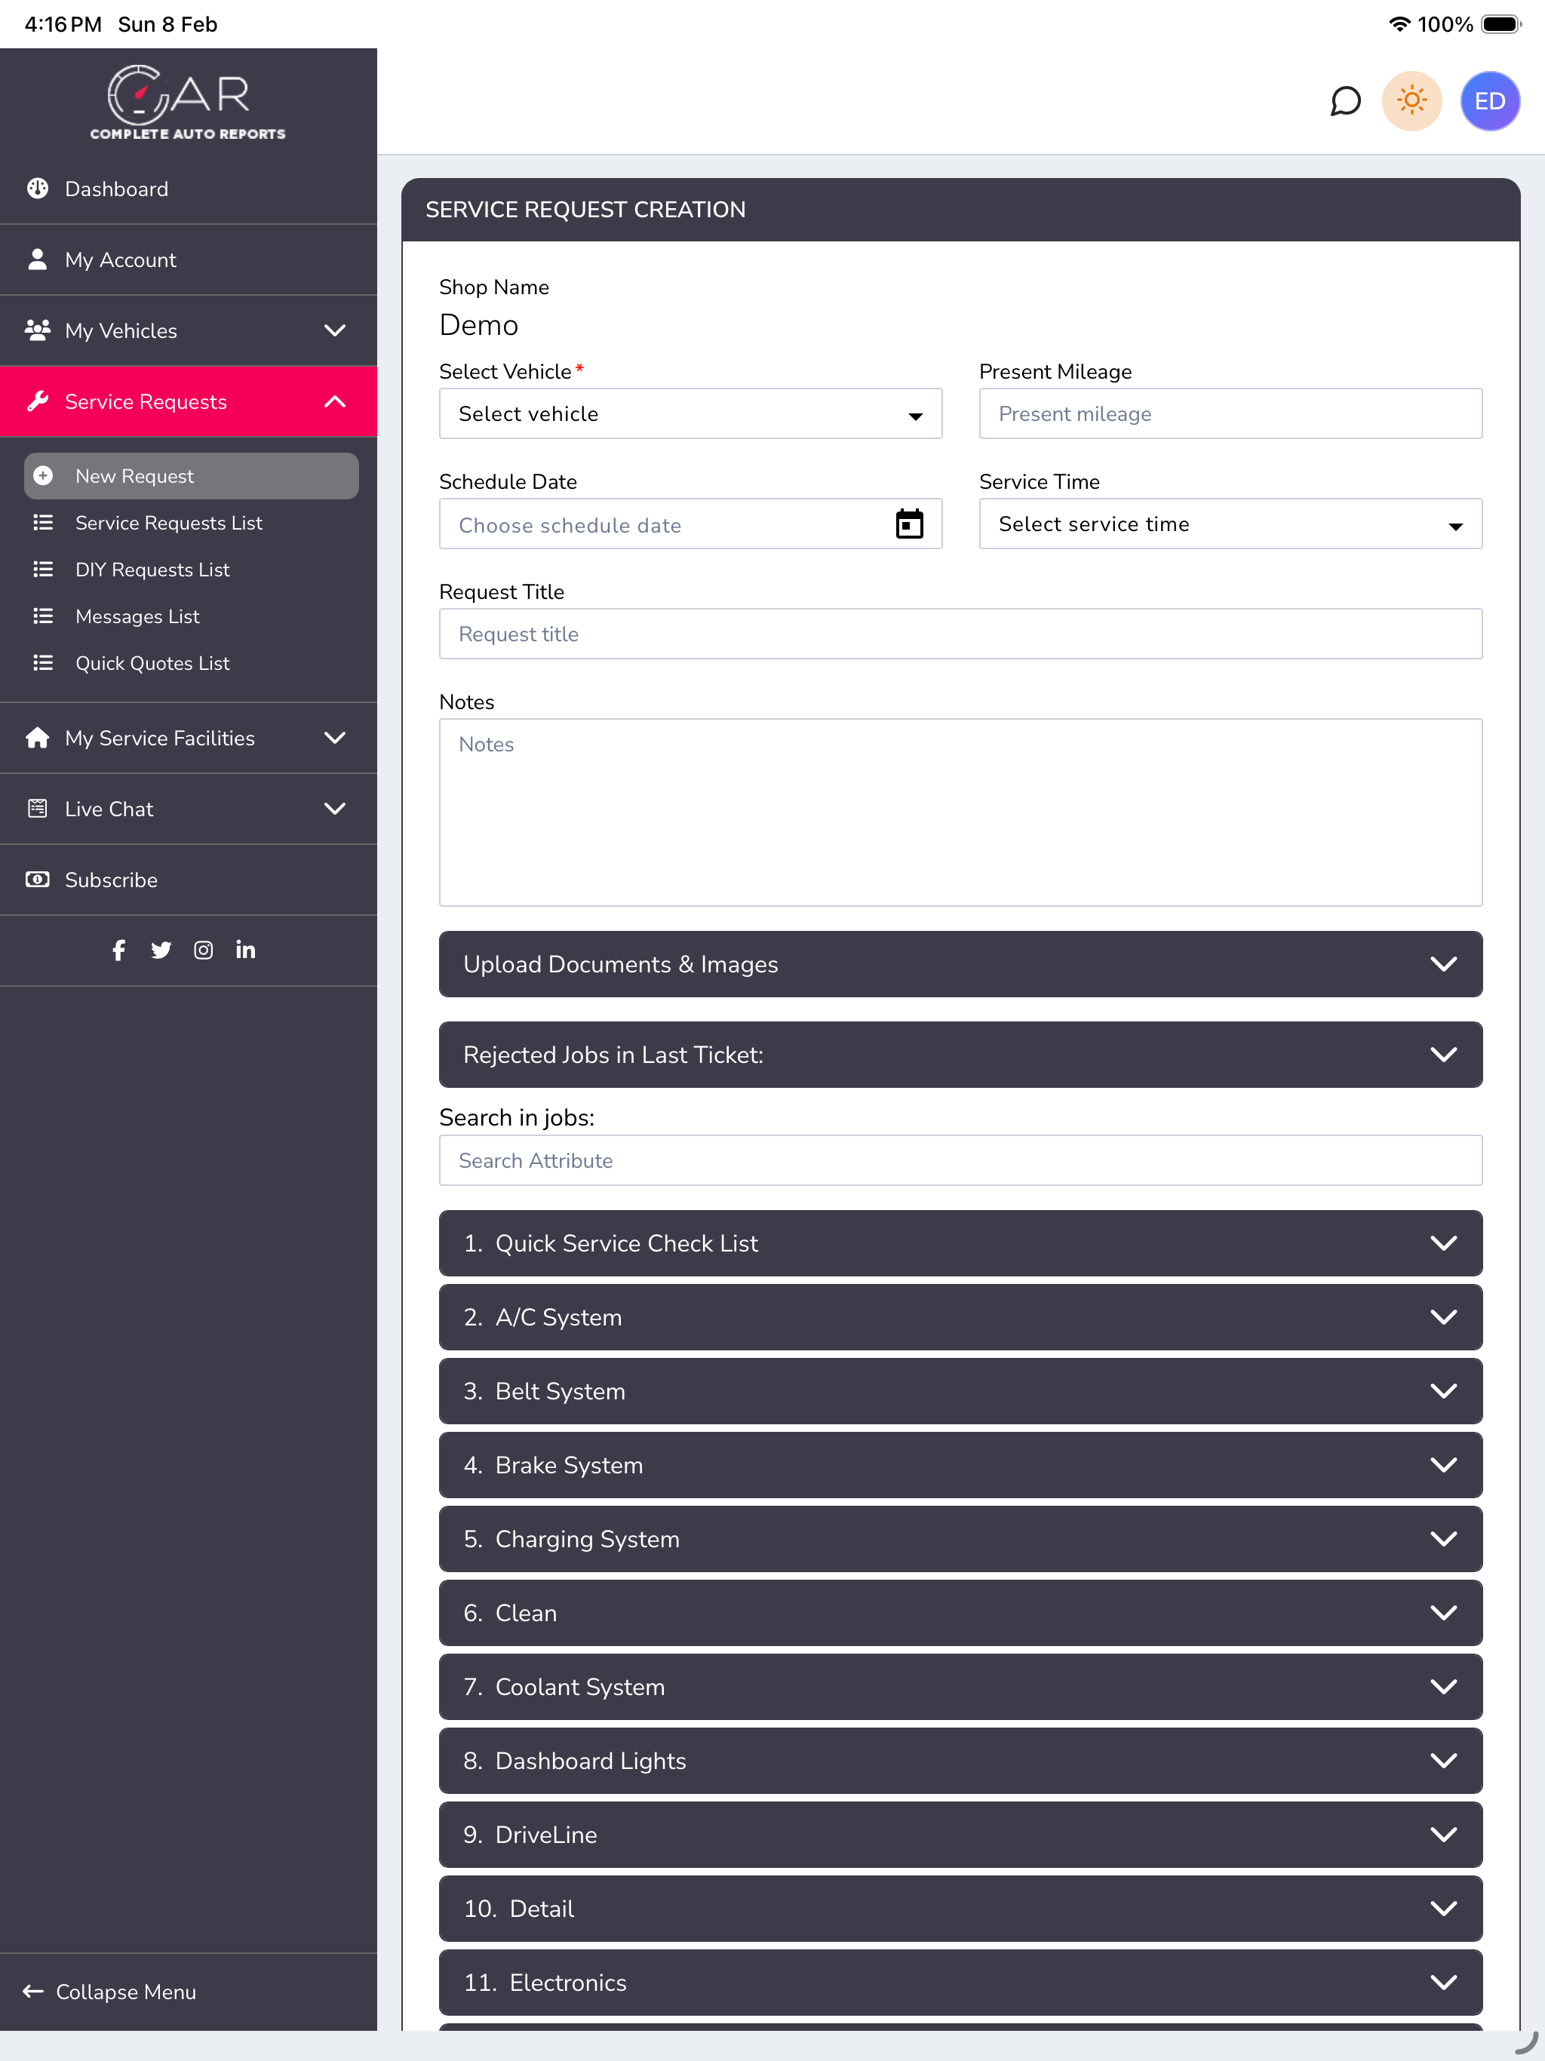Click the Service Requests wrench icon
Viewport: 1545px width, 2061px height.
37,401
